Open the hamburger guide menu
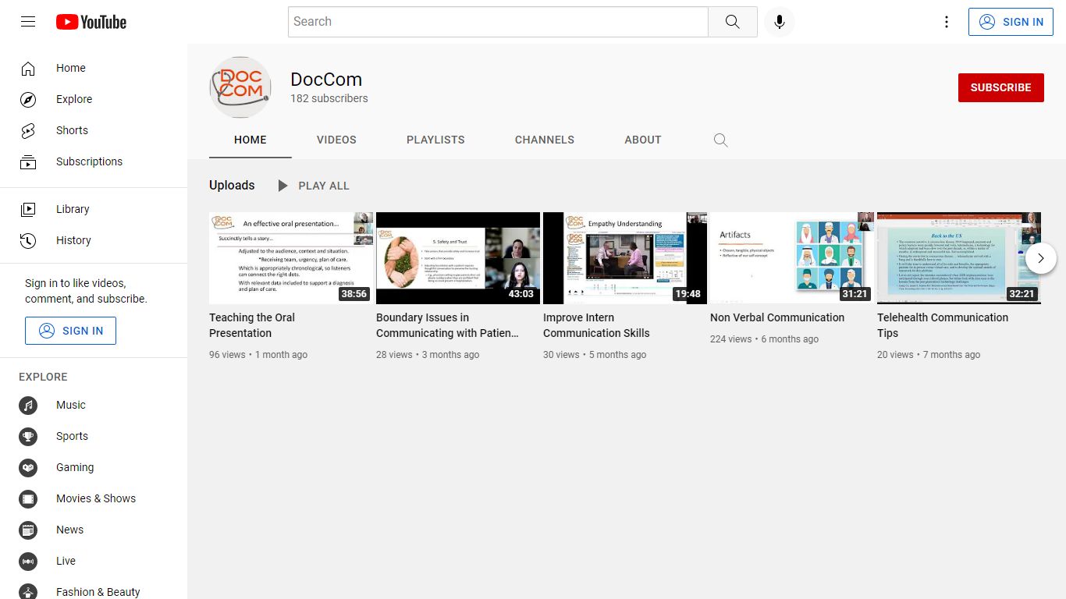This screenshot has width=1066, height=599. pyautogui.click(x=28, y=22)
